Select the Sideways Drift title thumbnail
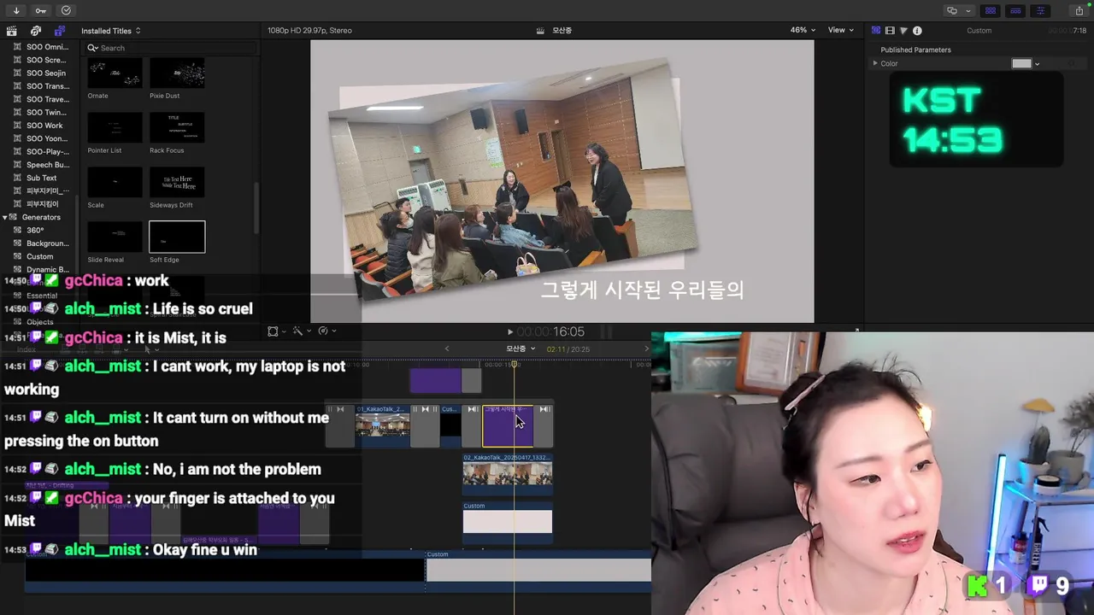Image resolution: width=1094 pixels, height=615 pixels. 177,182
